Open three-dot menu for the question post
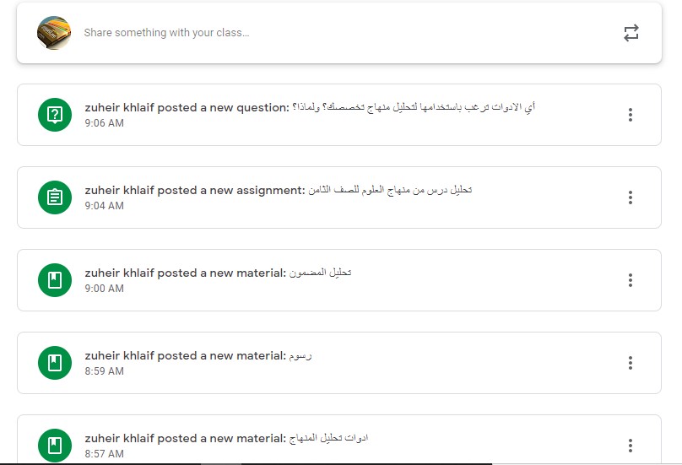The width and height of the screenshot is (682, 465). [631, 115]
